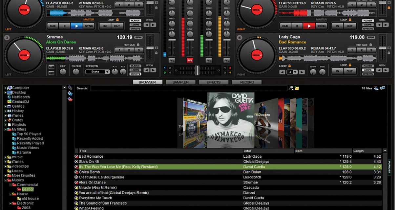Click pitch-down arrow on the Stromae deck

[146, 70]
